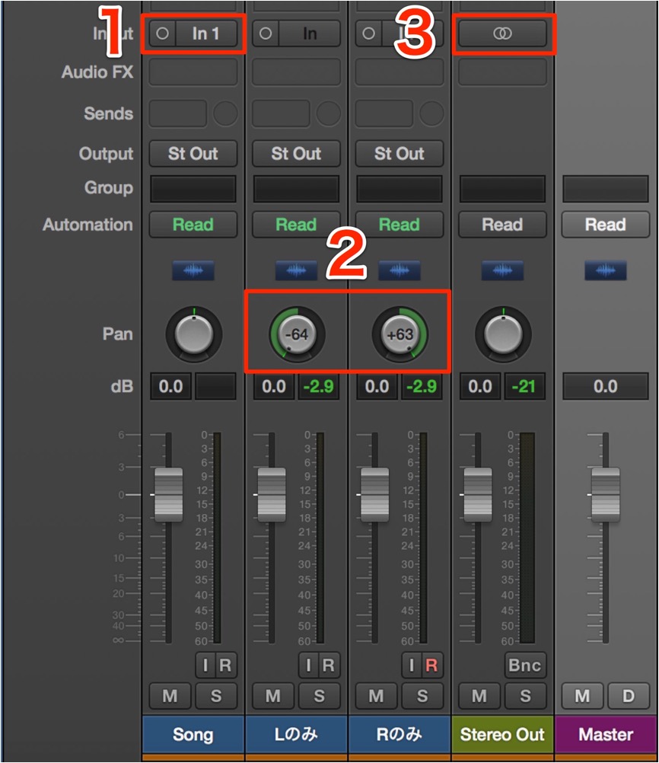Select the Stereo Out channel name strip
Image resolution: width=659 pixels, height=763 pixels.
click(x=502, y=734)
